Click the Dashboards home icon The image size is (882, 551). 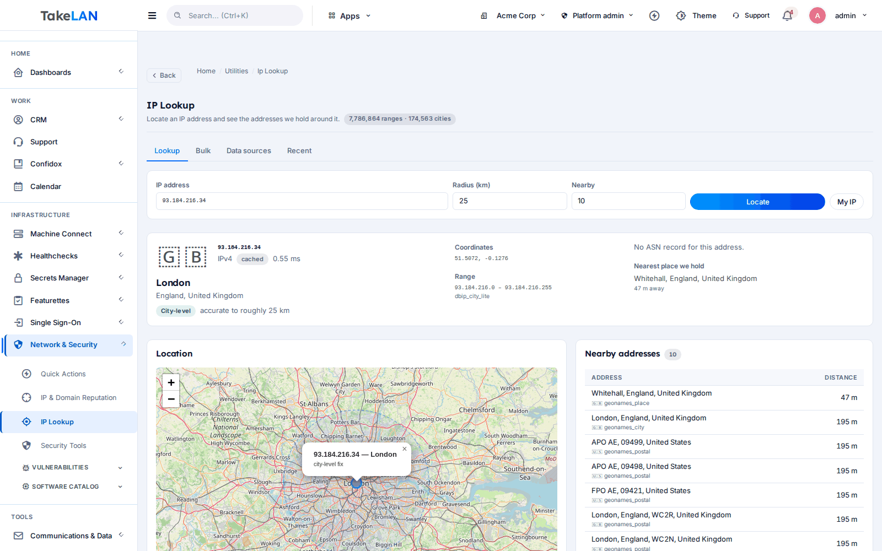tap(18, 73)
